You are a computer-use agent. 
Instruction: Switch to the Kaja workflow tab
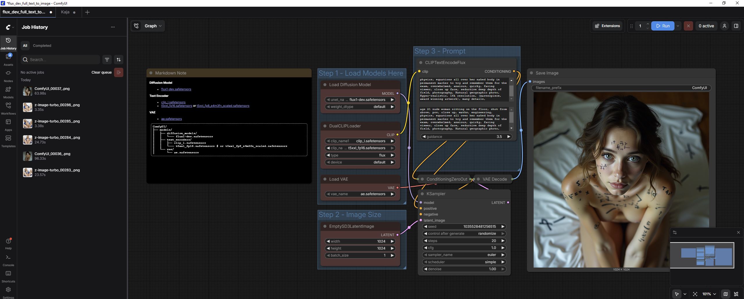coord(65,12)
